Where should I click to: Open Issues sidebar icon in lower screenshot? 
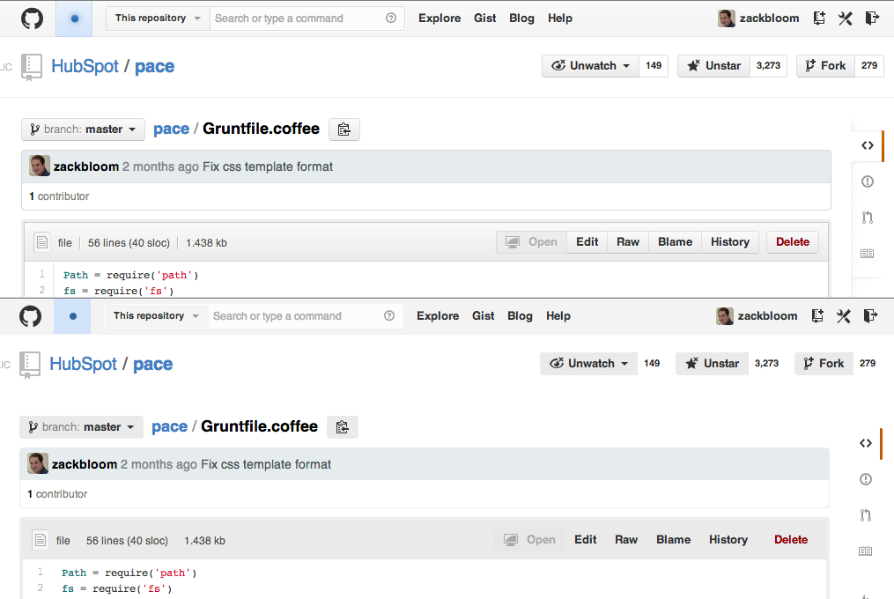pos(866,479)
